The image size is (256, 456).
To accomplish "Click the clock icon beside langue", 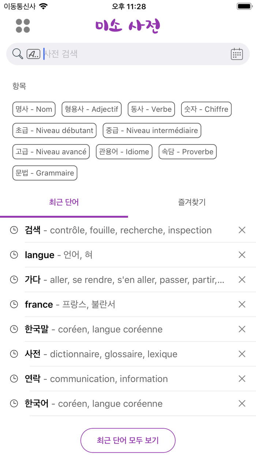I will pyautogui.click(x=14, y=255).
